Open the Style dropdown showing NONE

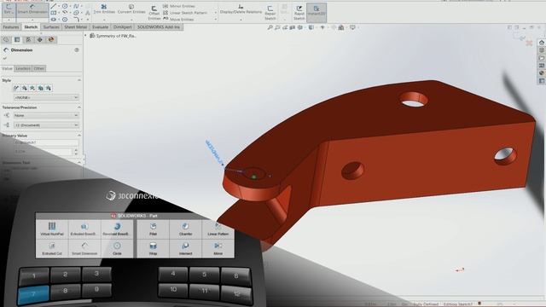pyautogui.click(x=46, y=97)
